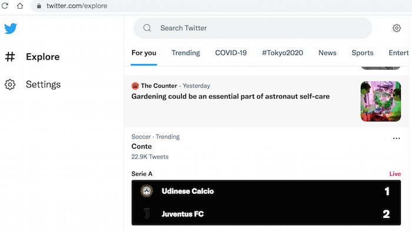Click the Settings gear icon in sidebar
412x231 pixels.
point(10,84)
